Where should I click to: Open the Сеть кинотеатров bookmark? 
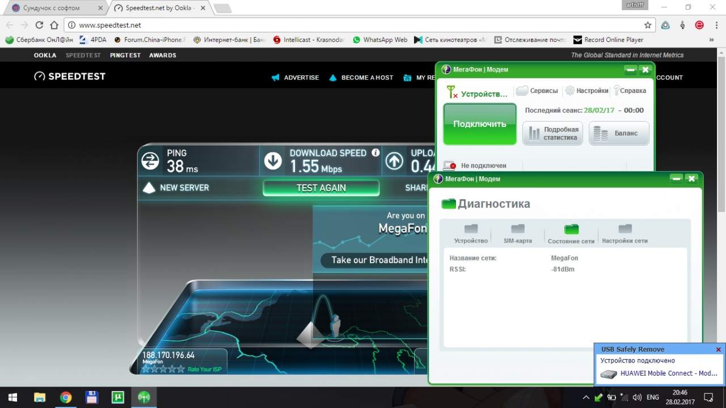450,40
